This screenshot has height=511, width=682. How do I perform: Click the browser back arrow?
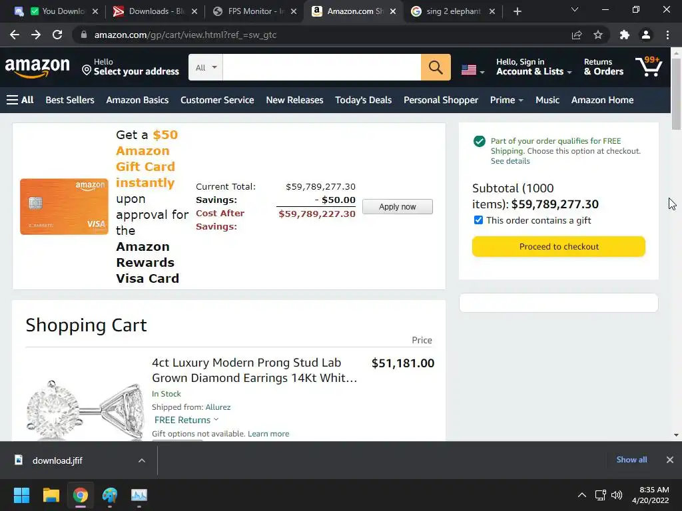(15, 35)
